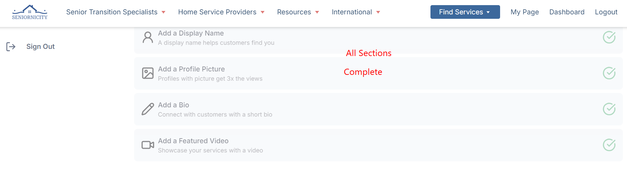Click the Featured Video completed checkmark

click(x=609, y=145)
